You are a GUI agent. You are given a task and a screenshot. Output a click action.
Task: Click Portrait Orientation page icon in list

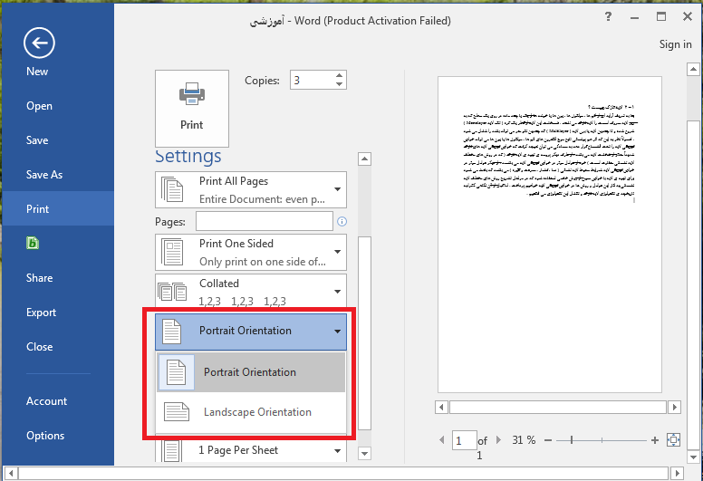point(176,372)
